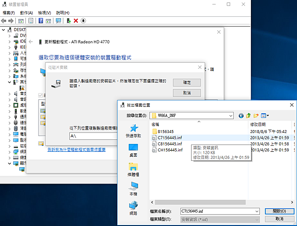Viewport: 297px width, 226px height.
Task: Go back in the file browse dialog
Action: [241, 115]
